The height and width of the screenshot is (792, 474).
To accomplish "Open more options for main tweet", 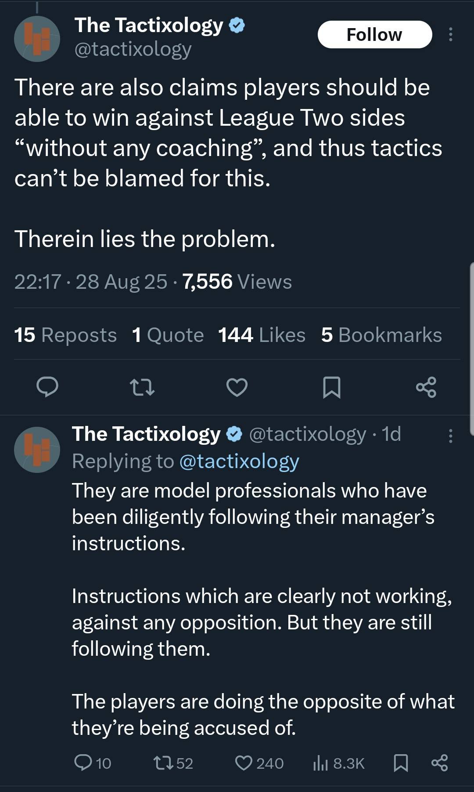I will click(450, 34).
